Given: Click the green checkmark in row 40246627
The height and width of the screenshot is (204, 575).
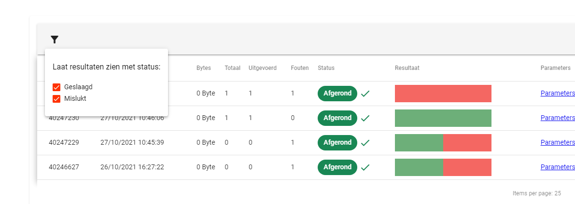Looking at the screenshot, I should (365, 167).
